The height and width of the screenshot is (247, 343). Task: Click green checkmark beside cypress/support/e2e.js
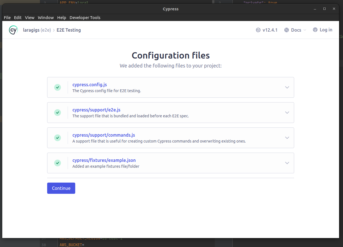(58, 113)
